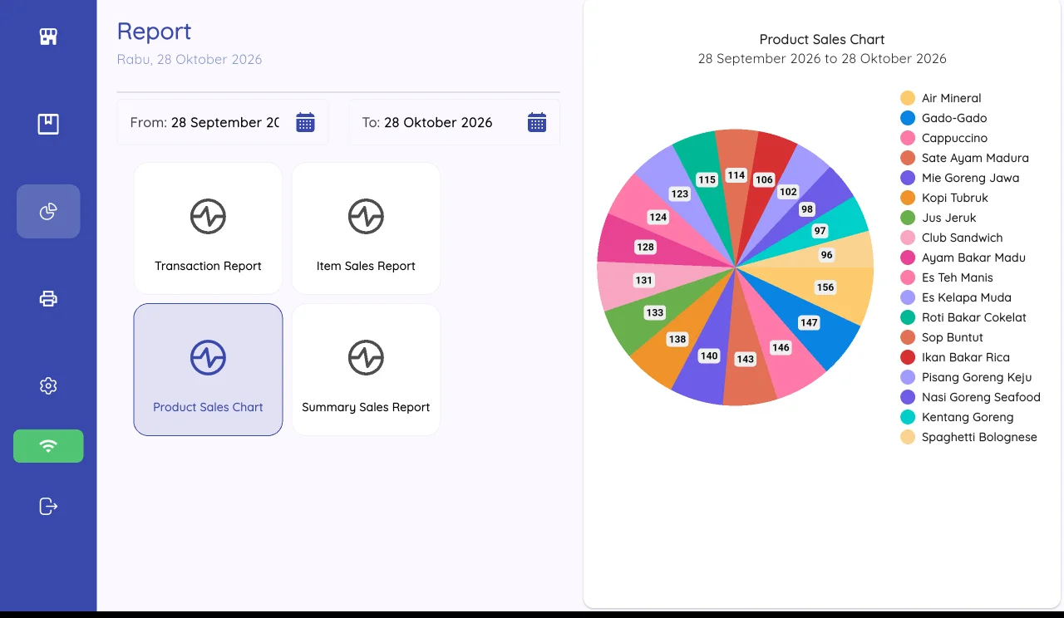Click Ayam Bakar Madu legend entry
The image size is (1064, 618).
(963, 257)
